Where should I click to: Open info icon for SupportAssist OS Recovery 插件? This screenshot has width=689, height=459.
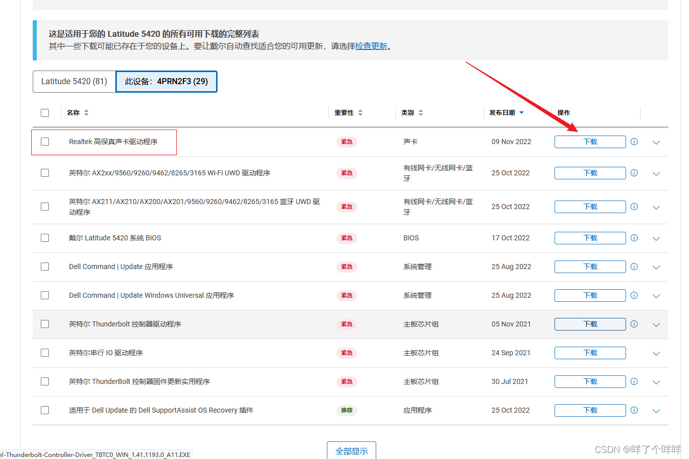(x=634, y=410)
